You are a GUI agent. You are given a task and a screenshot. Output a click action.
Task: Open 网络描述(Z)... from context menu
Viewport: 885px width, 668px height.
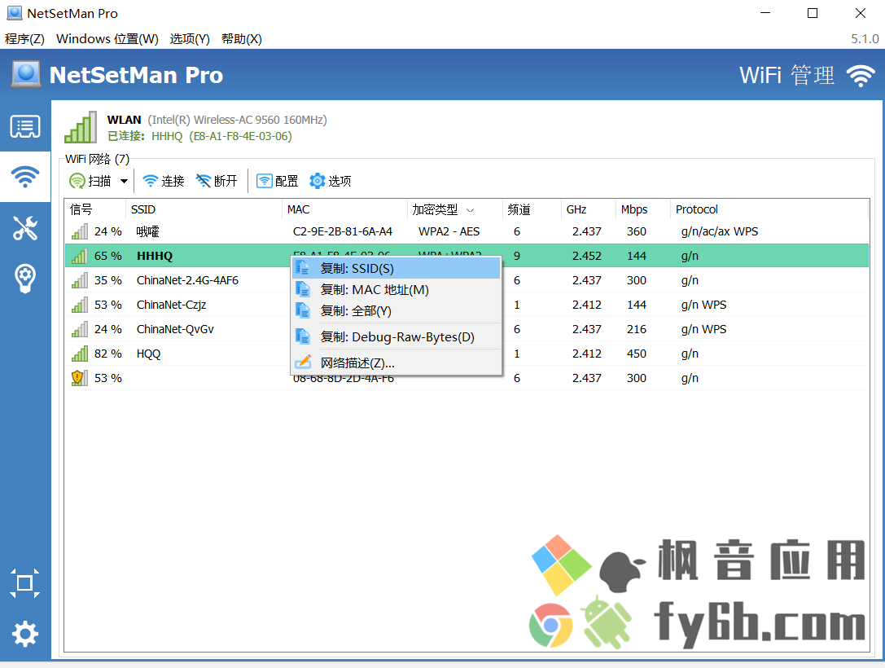[396, 363]
